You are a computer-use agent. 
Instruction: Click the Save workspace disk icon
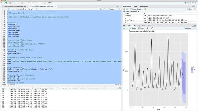tap(127, 9)
